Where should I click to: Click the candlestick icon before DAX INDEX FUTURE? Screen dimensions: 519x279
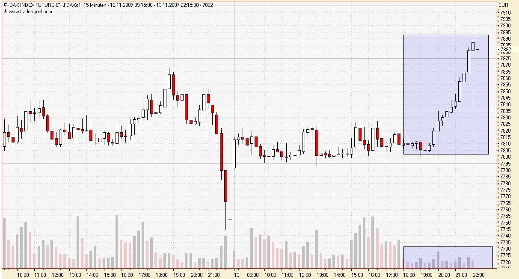point(5,5)
